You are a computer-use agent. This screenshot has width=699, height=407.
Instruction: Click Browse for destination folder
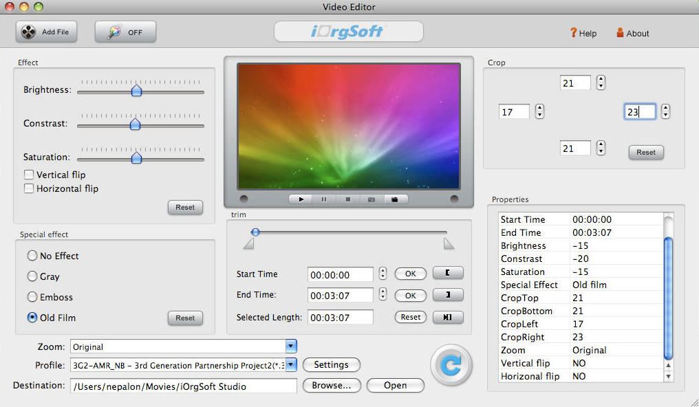[x=331, y=386]
